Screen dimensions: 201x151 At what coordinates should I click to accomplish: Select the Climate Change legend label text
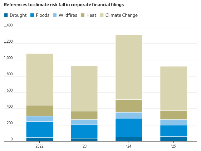[121, 15]
